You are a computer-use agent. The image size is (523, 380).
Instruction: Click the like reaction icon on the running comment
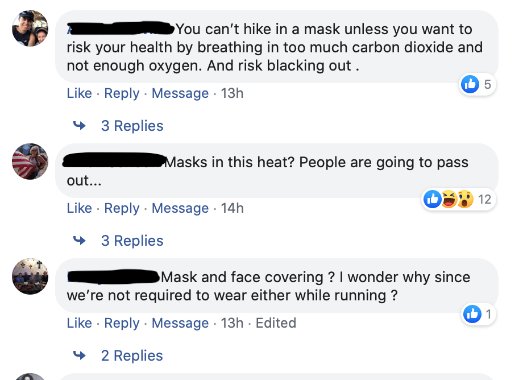pyautogui.click(x=472, y=313)
